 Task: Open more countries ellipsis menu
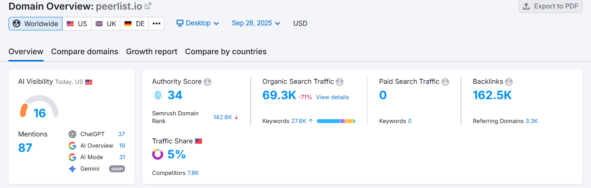157,23
